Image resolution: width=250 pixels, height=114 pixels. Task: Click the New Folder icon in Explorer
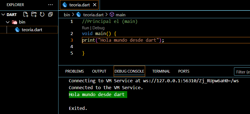[x=34, y=14]
